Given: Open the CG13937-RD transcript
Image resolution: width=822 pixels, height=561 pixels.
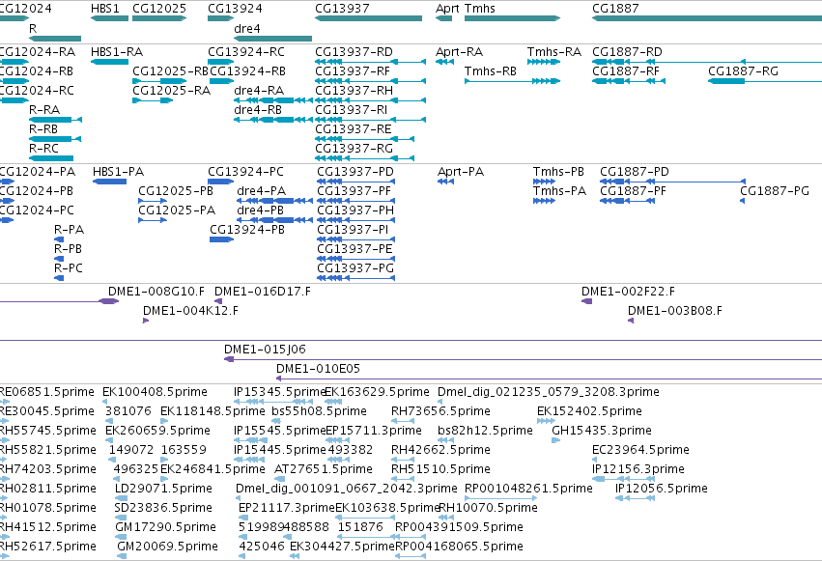Looking at the screenshot, I should coord(354,52).
